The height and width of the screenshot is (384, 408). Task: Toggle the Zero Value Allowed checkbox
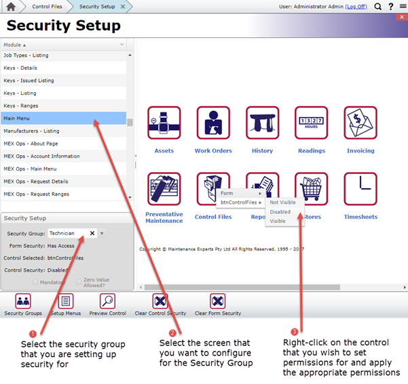coord(79,282)
